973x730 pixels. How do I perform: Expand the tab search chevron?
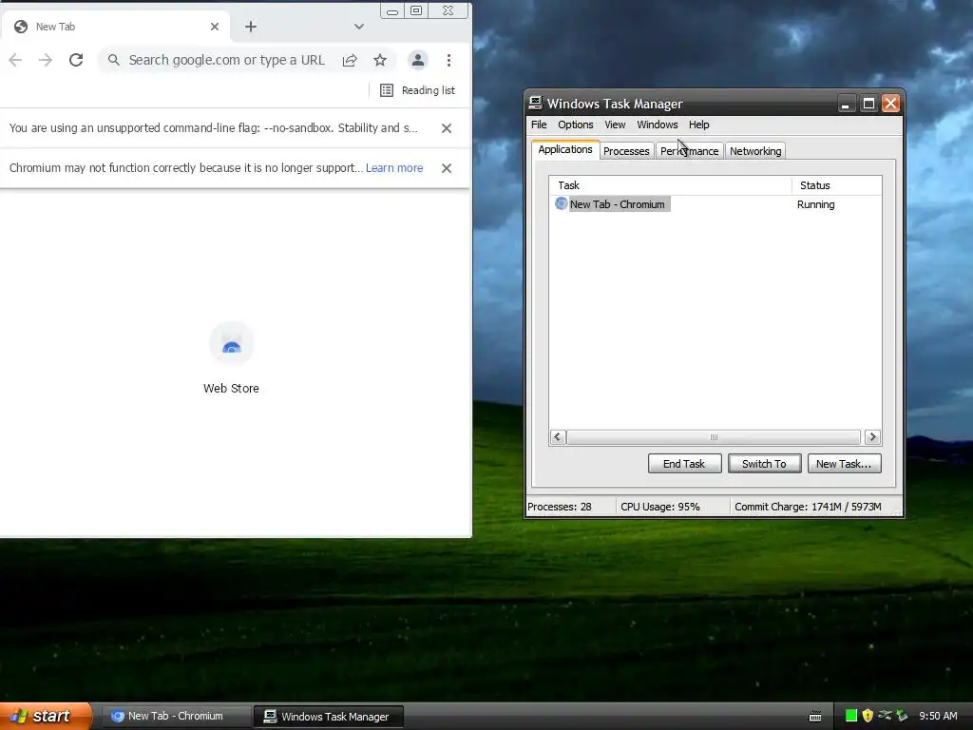coord(358,27)
